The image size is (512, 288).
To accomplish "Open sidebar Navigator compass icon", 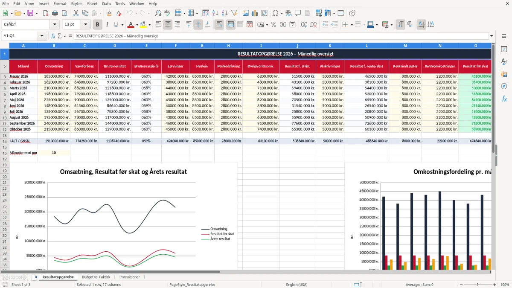I will 504,86.
